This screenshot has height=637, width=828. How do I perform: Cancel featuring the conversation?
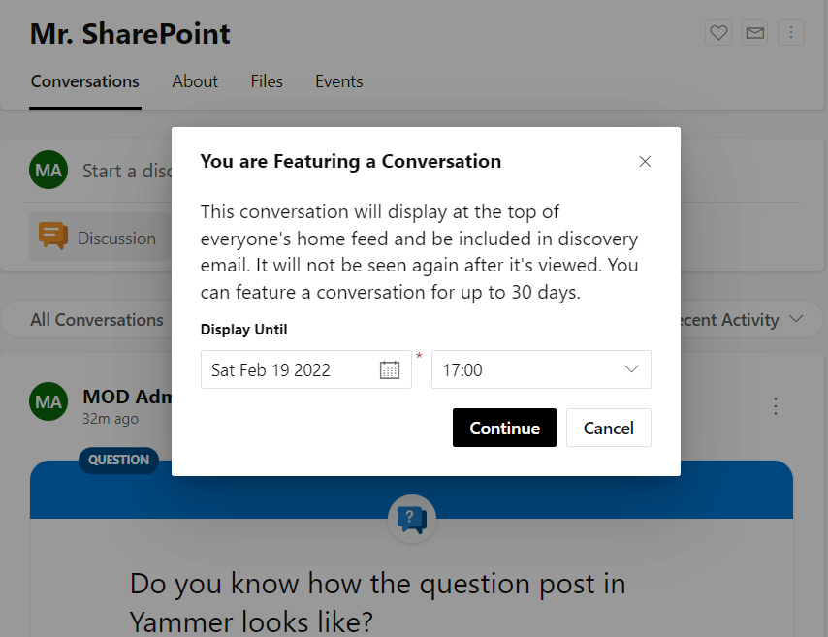608,428
